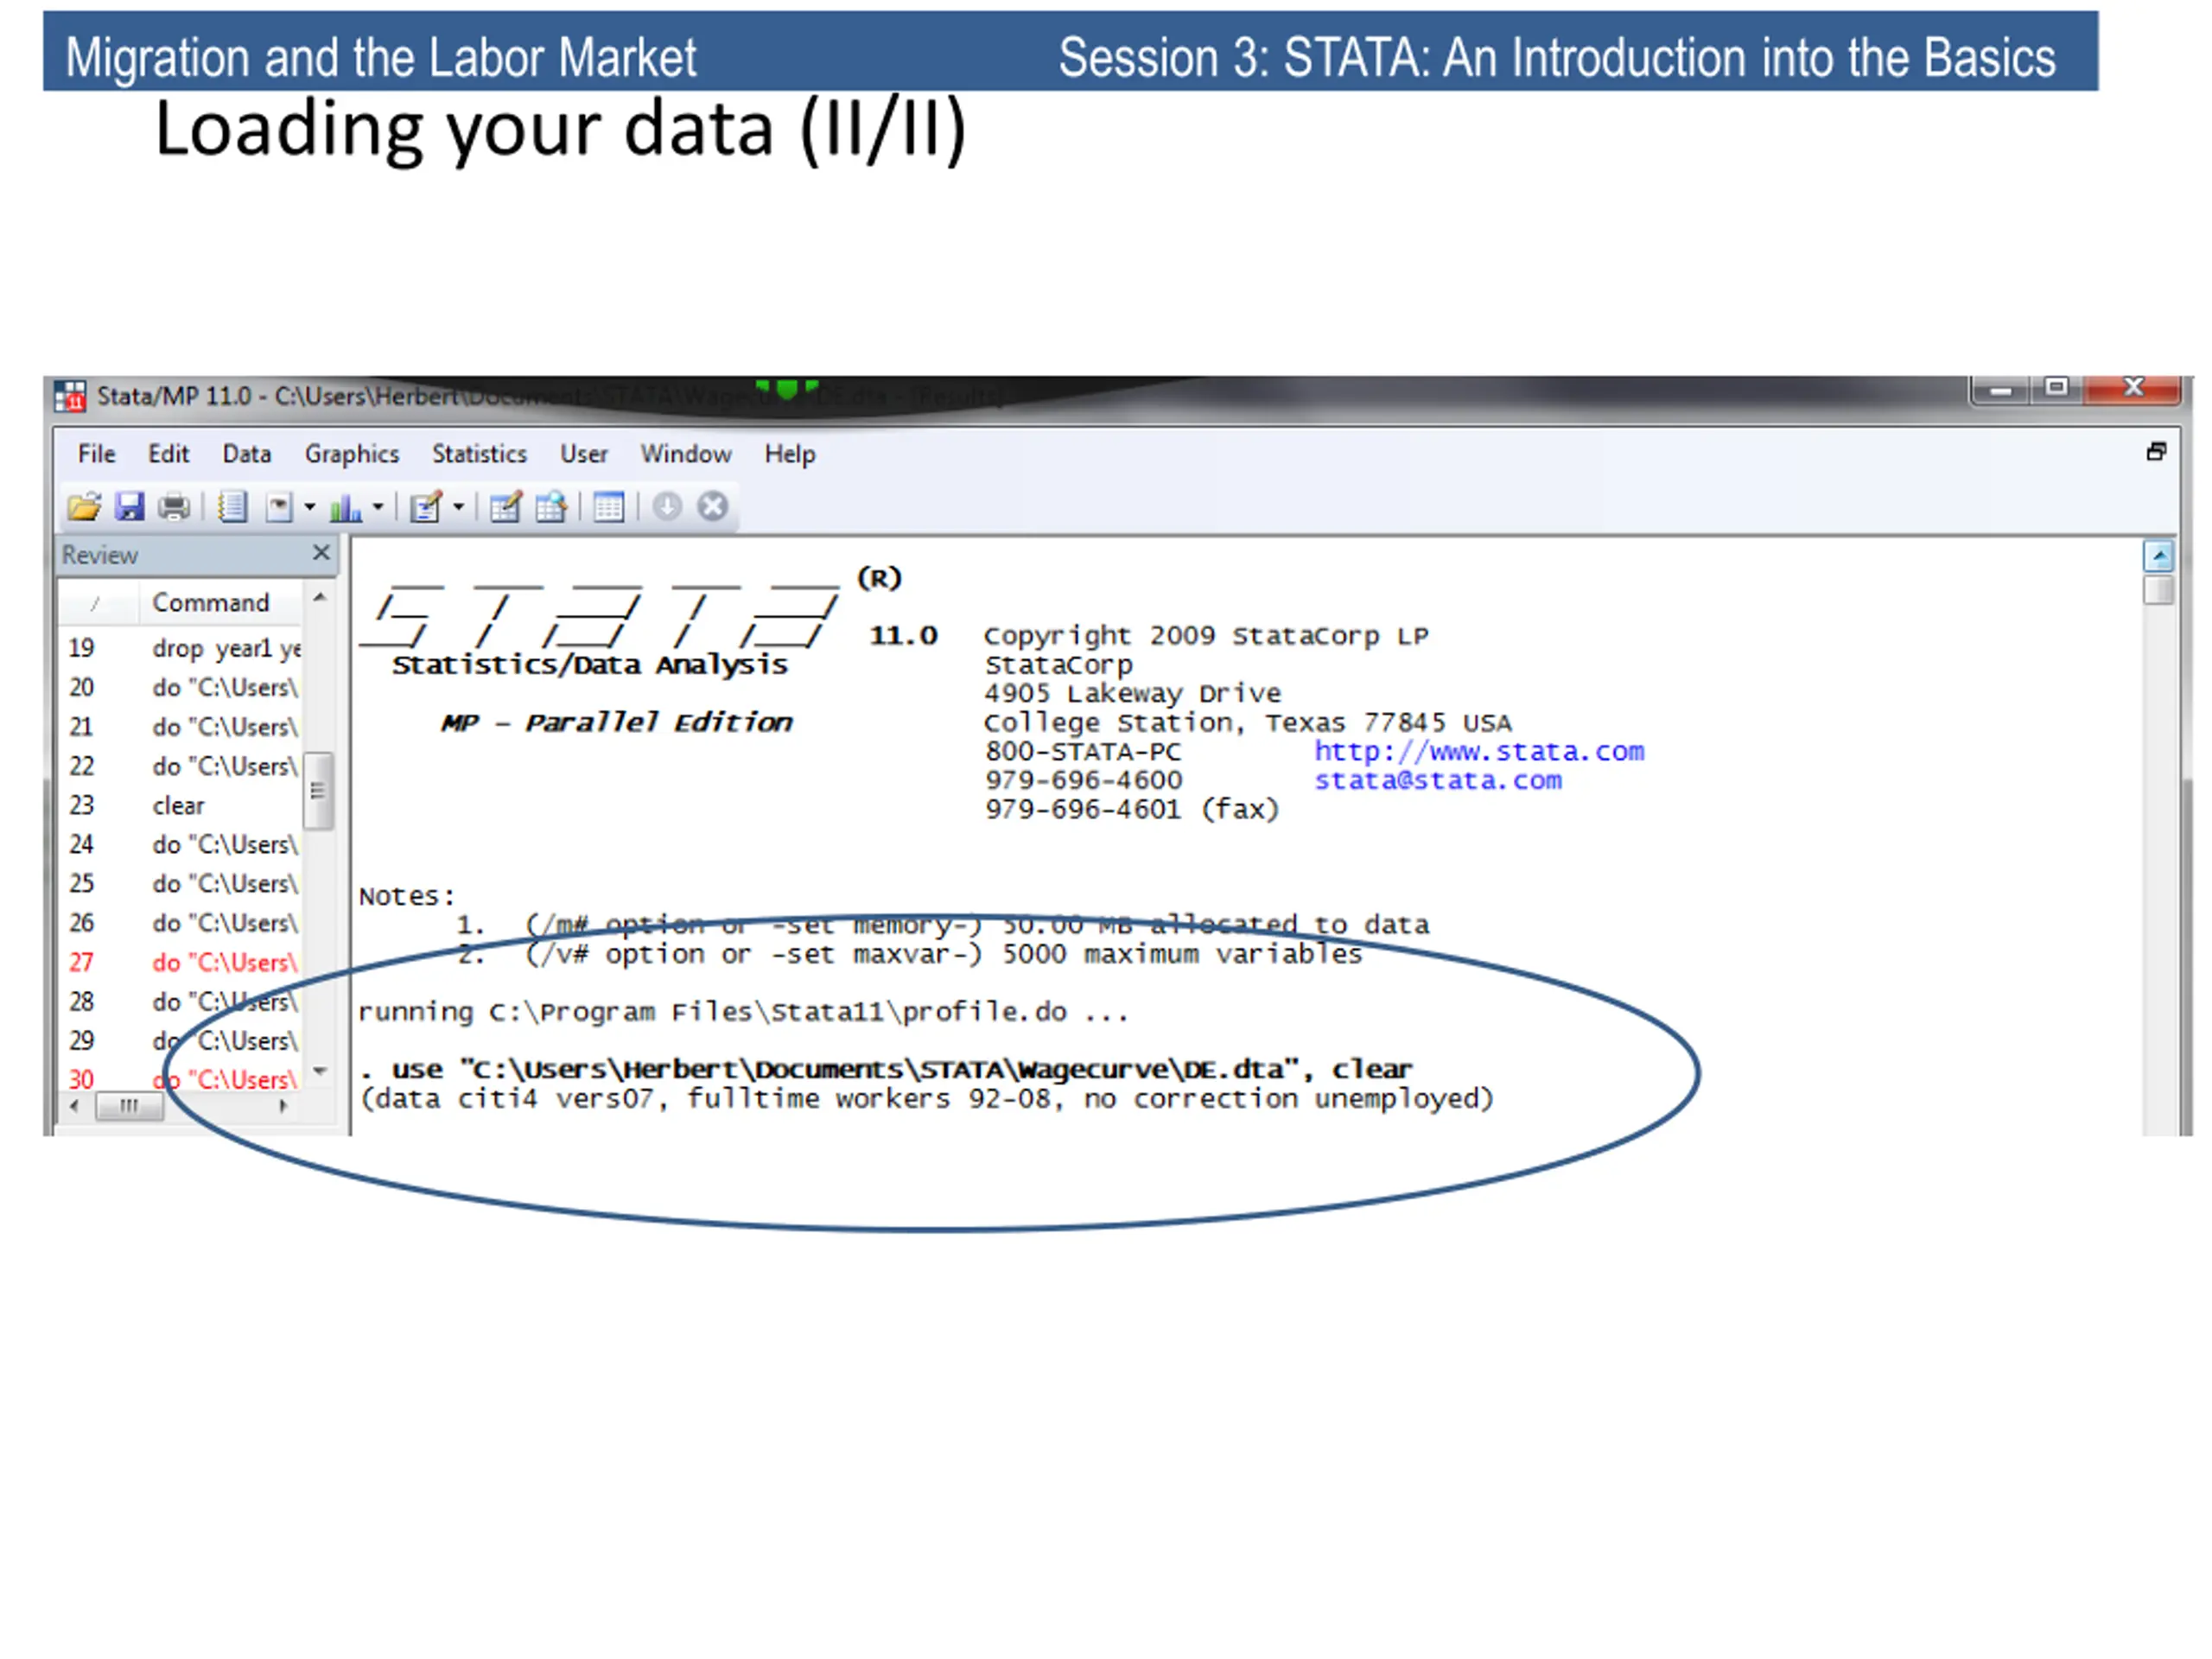Click the Review panel horizontal scrollbar thumb

(x=129, y=1107)
